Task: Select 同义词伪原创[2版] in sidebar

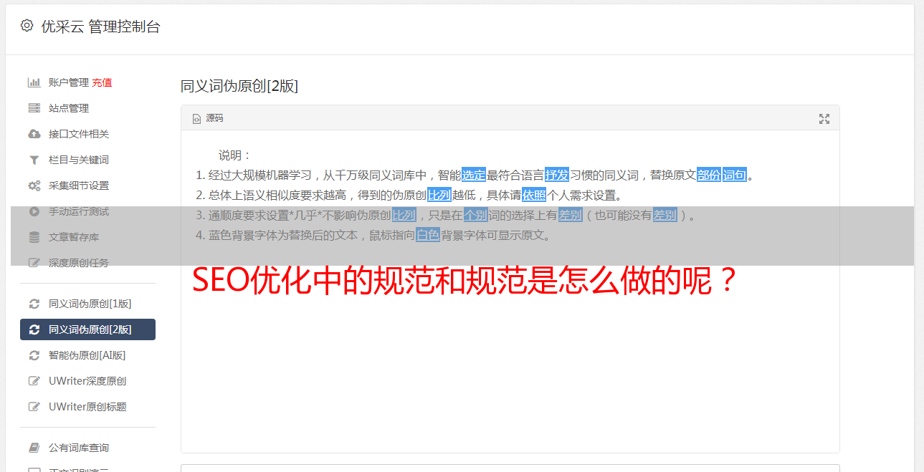Action: point(87,329)
